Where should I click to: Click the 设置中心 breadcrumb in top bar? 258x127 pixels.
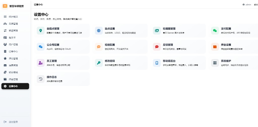pos(38,5)
